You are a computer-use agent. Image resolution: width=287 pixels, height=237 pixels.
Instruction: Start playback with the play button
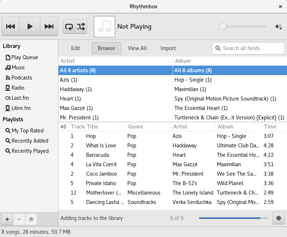tap(30, 26)
